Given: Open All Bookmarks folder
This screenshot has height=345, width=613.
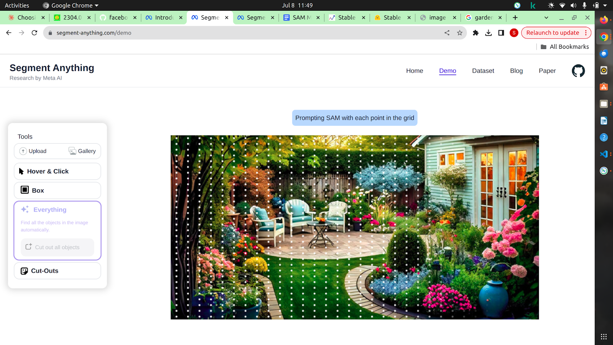Looking at the screenshot, I should 565,47.
